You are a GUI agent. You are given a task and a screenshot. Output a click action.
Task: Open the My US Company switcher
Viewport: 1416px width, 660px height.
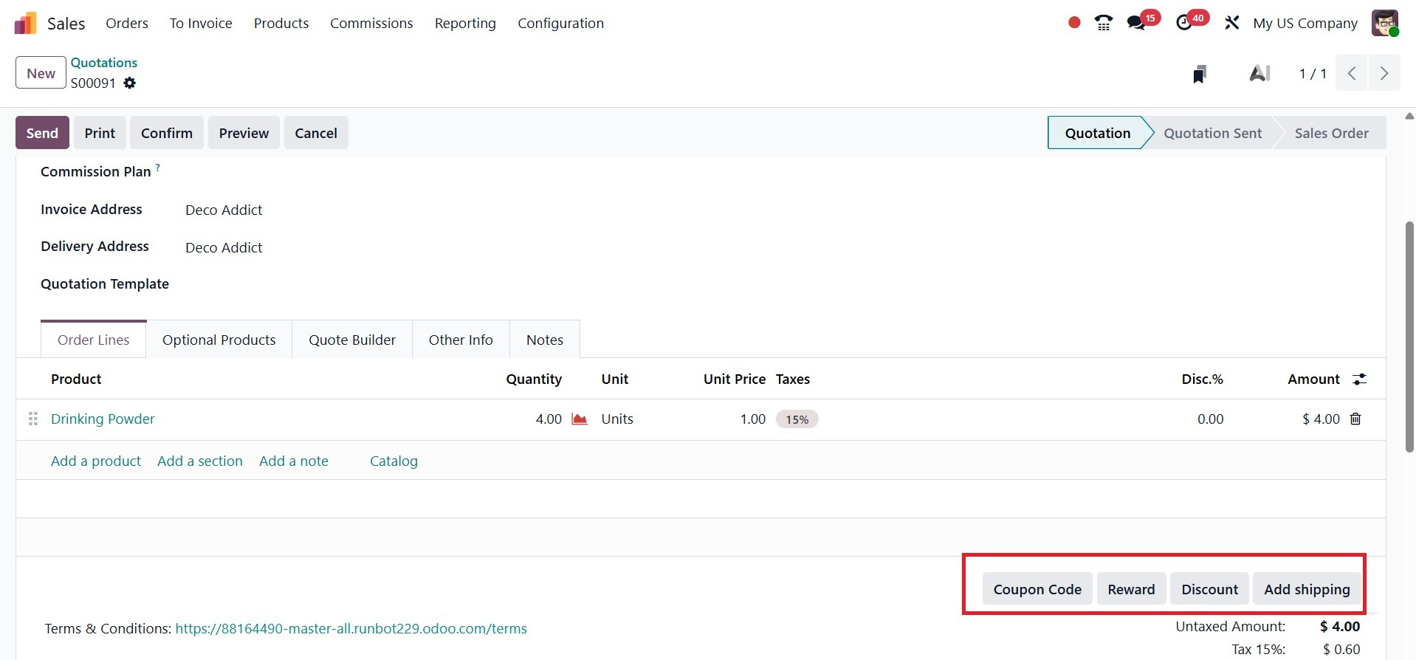[1305, 24]
